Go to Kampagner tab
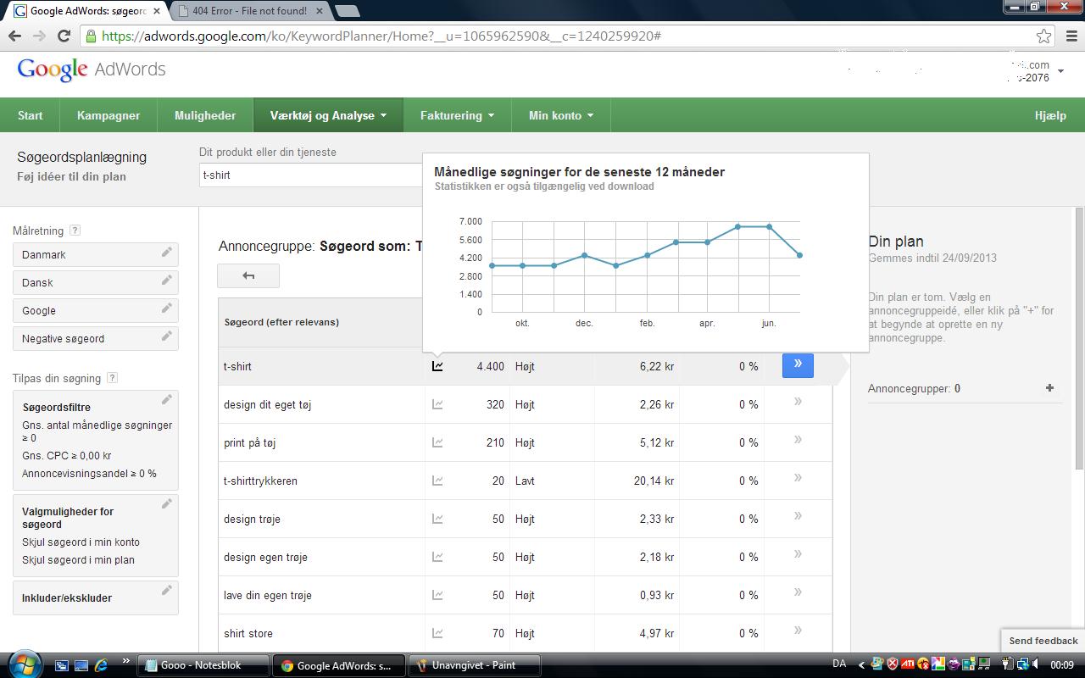 (108, 115)
